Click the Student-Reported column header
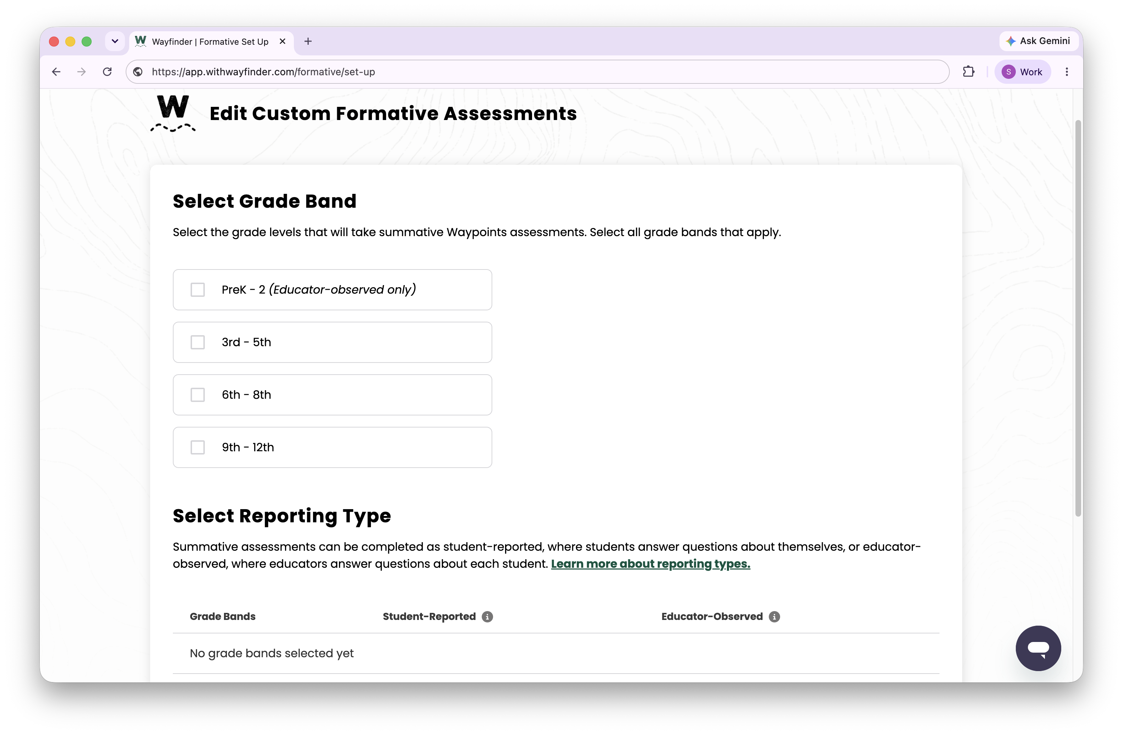Screen dimensions: 1123x735 click(429, 616)
